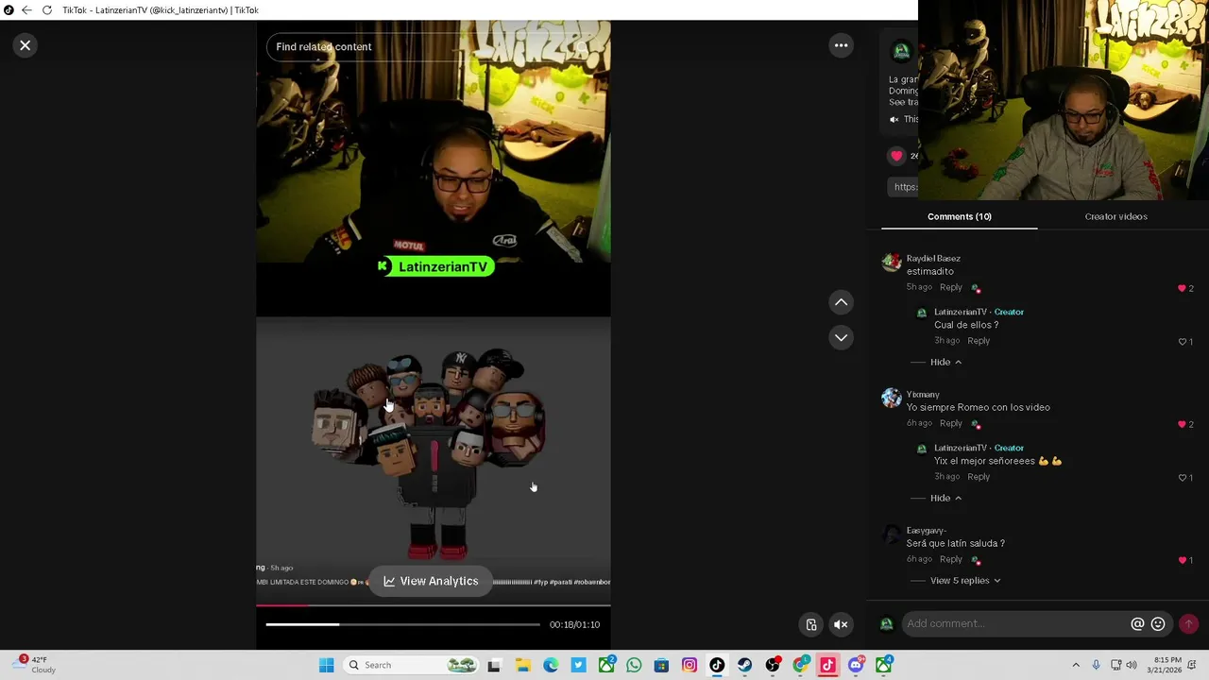This screenshot has height=680, width=1209.
Task: Click the @ mention icon
Action: tap(1137, 623)
